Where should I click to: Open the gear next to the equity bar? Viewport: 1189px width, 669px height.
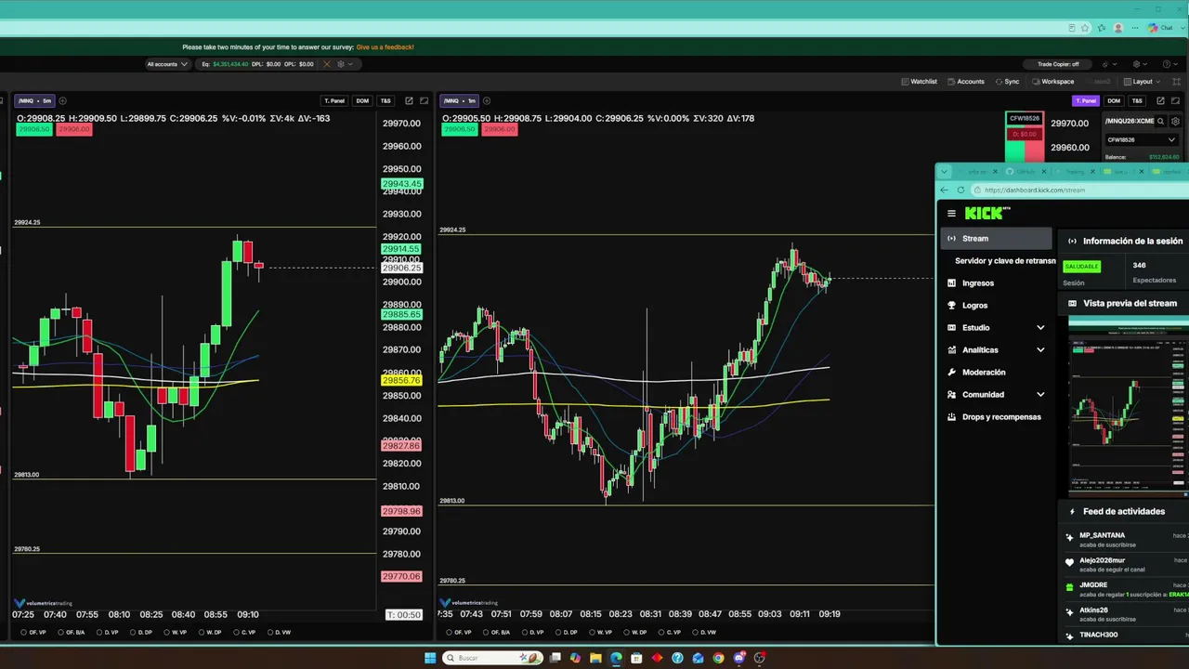tap(341, 64)
